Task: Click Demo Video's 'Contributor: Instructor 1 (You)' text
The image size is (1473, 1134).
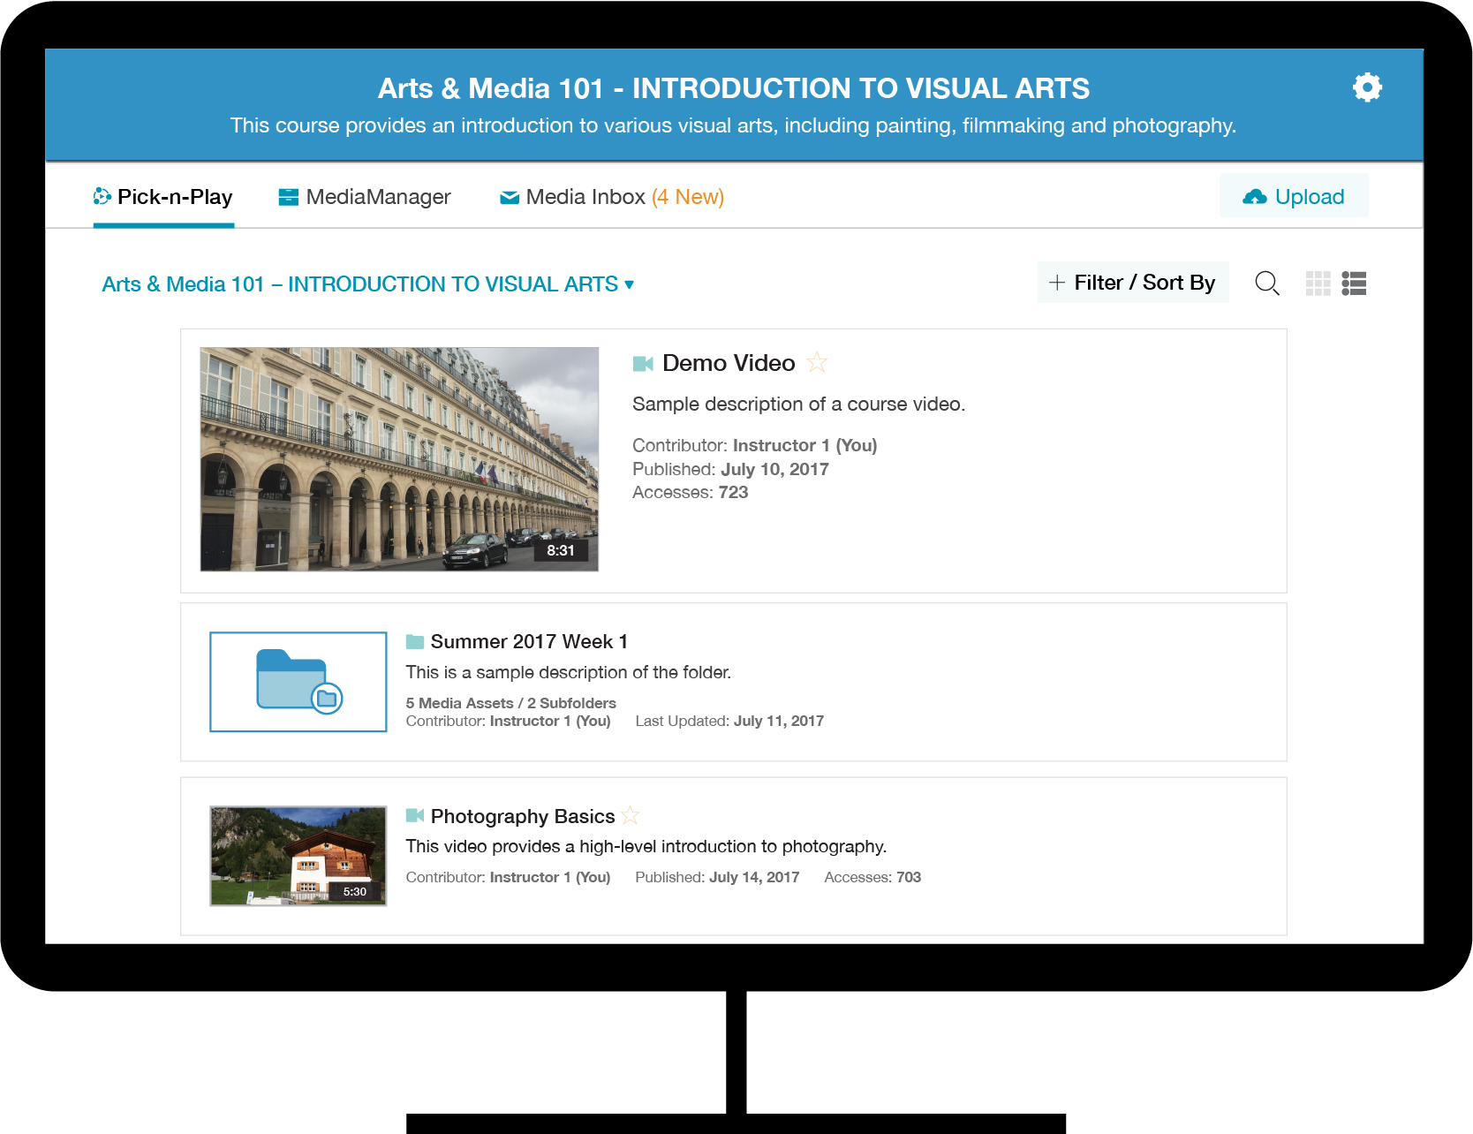Action: 755,445
